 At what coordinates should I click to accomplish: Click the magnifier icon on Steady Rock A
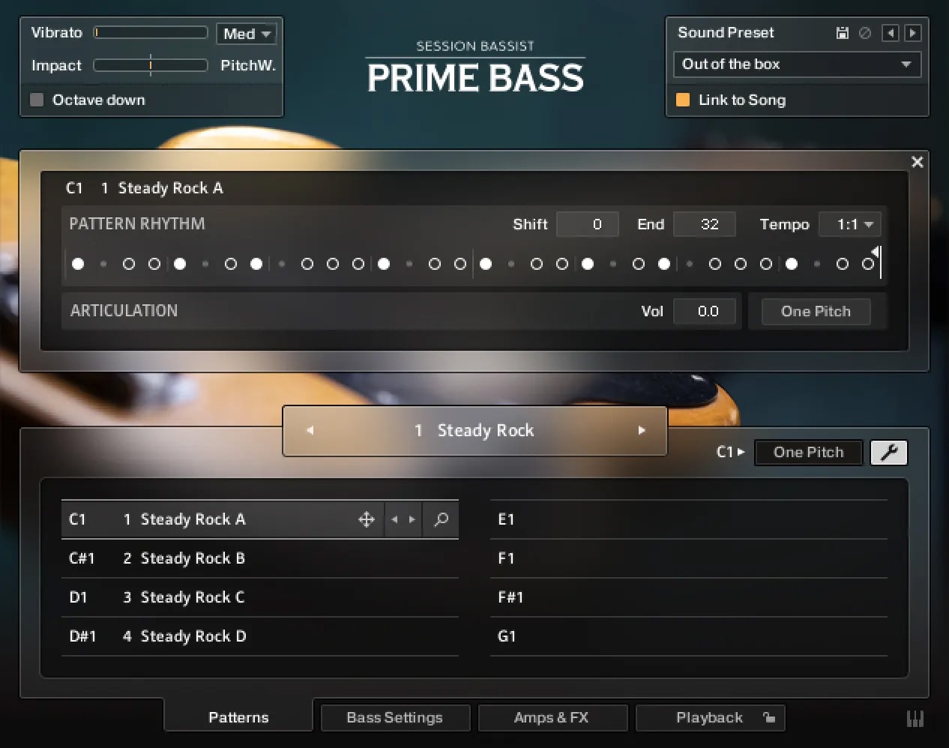(442, 519)
